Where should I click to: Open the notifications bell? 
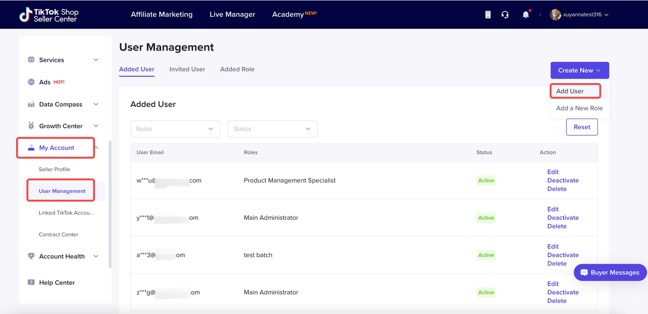coord(525,15)
